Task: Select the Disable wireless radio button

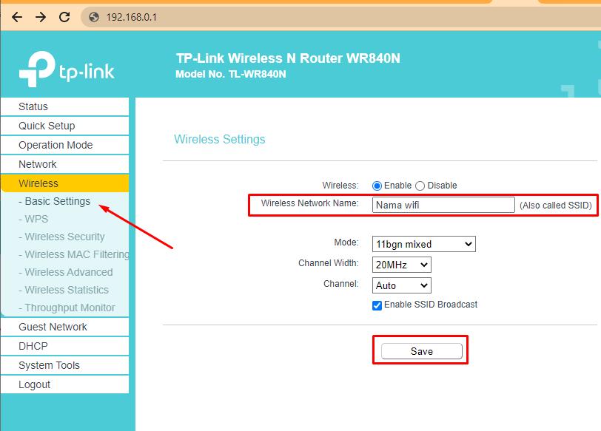Action: pyautogui.click(x=420, y=186)
